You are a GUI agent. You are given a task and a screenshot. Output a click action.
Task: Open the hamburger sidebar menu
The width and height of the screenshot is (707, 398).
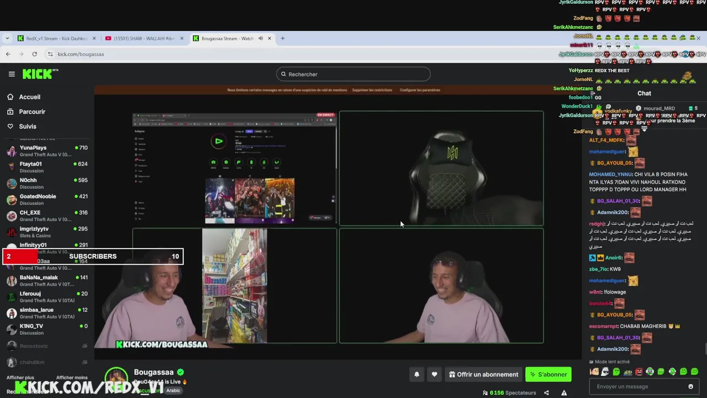12,74
